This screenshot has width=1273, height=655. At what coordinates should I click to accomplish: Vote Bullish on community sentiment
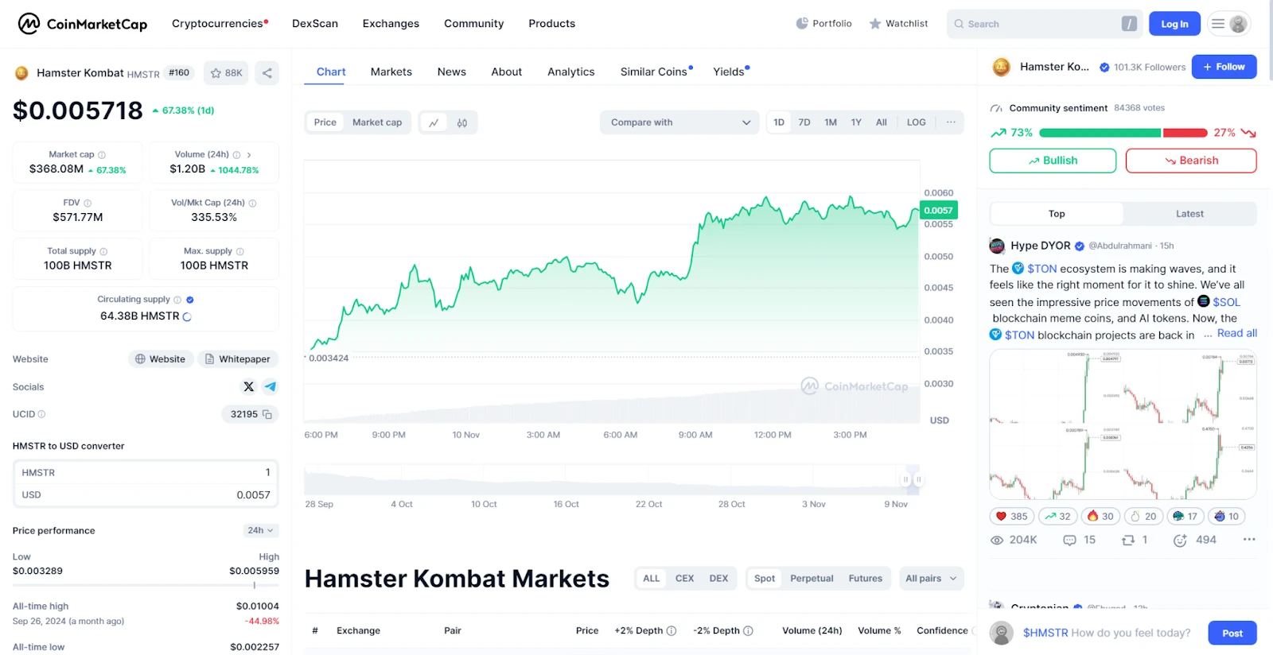click(x=1053, y=161)
